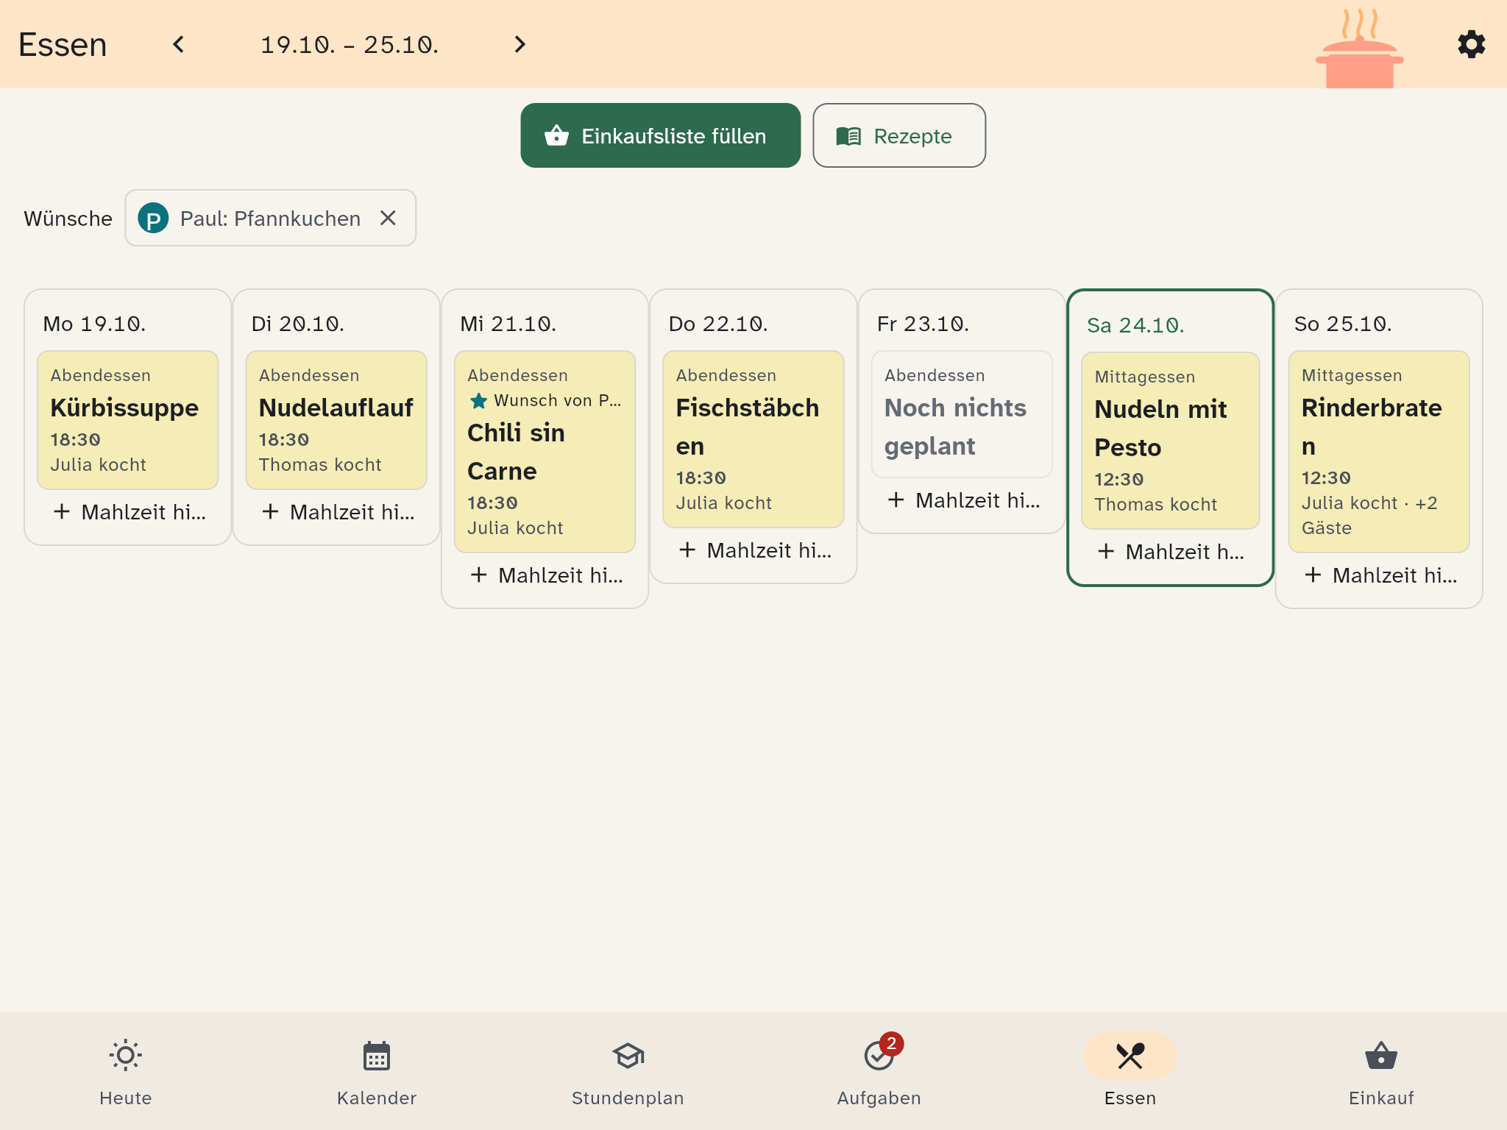
Task: Open the 'Noch nichts geplant' Friday card
Action: point(962,414)
